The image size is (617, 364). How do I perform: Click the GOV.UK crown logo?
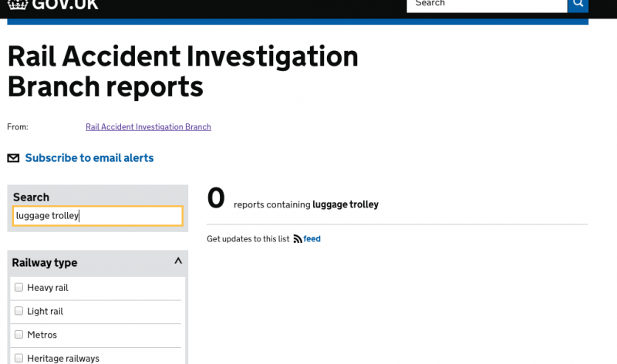[18, 5]
